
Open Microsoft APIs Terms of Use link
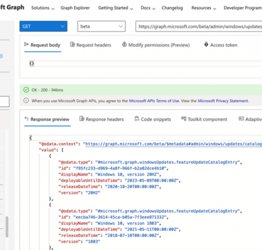(154, 101)
